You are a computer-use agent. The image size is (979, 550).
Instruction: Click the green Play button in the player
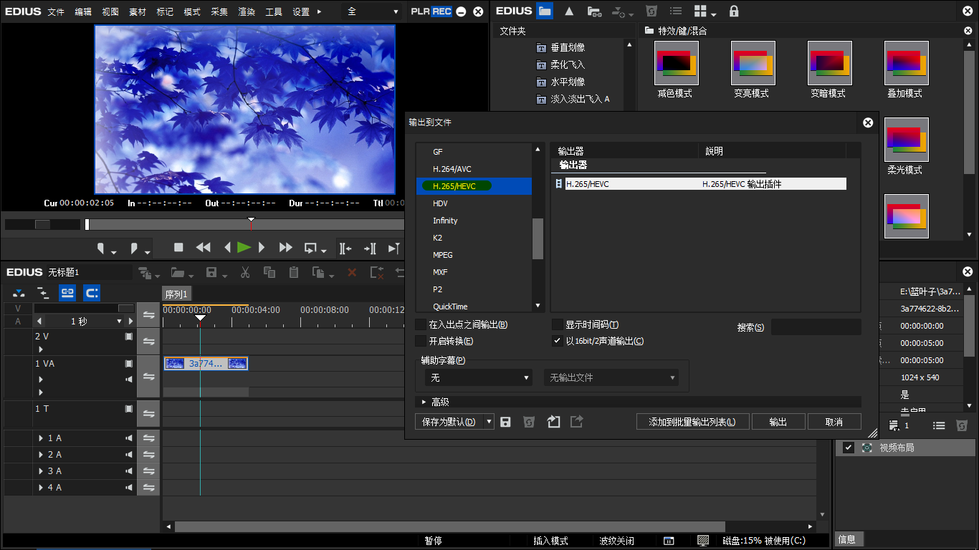244,248
